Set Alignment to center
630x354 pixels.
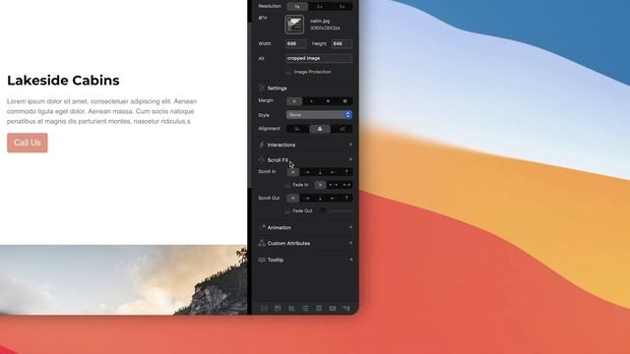click(x=320, y=129)
